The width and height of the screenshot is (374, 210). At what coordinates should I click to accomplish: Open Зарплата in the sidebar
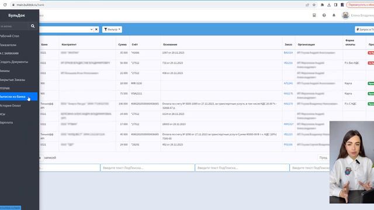(x=6, y=123)
